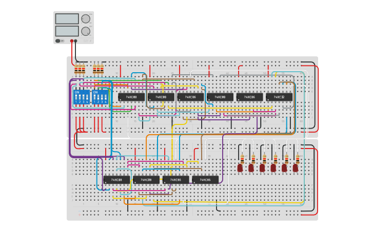Click the rightmost red LED
This screenshot has width=372, height=232.
click(x=296, y=167)
